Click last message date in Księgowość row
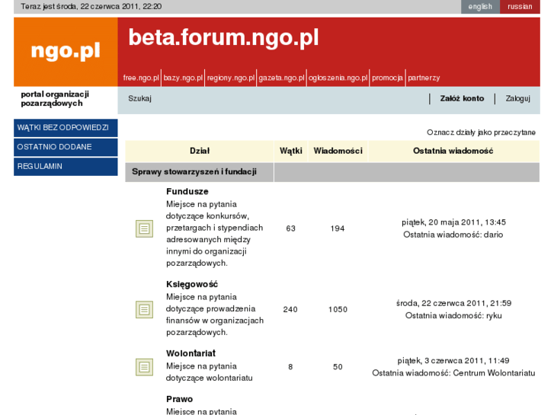 pyautogui.click(x=453, y=303)
